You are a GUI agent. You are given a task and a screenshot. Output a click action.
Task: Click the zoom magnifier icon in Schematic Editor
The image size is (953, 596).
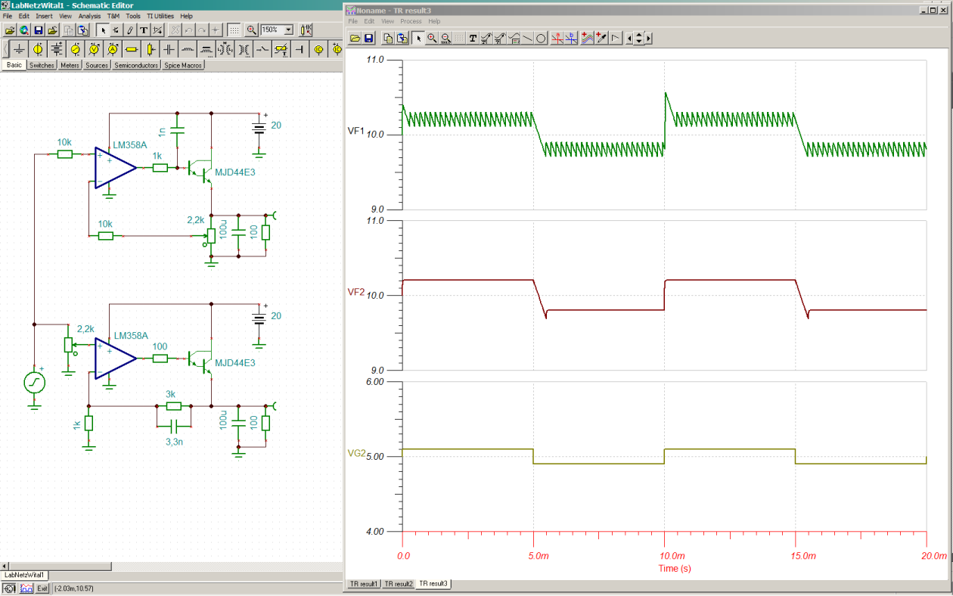[251, 30]
